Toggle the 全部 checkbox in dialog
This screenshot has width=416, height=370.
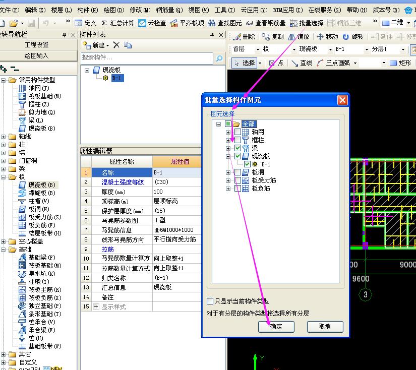coord(228,124)
